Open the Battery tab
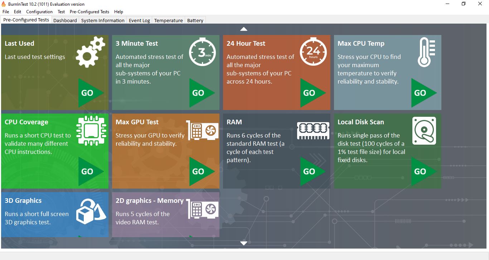Viewport: 489px width, 260px height. [x=195, y=20]
